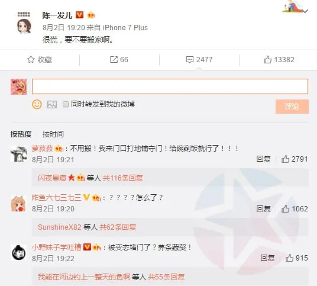Sort comments by 按热度

point(21,134)
